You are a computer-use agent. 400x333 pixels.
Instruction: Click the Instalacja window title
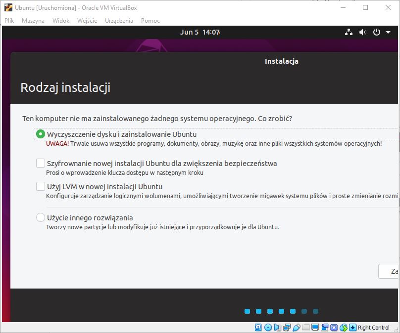pyautogui.click(x=282, y=61)
